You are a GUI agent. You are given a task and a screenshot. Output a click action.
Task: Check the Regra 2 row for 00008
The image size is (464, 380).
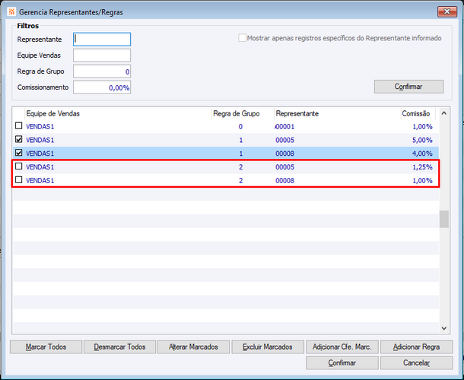[19, 180]
